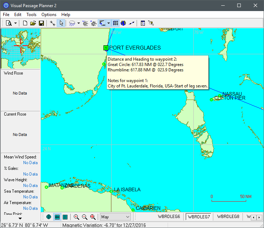Expand the print preview dropdown arrow

(x=16, y=23)
